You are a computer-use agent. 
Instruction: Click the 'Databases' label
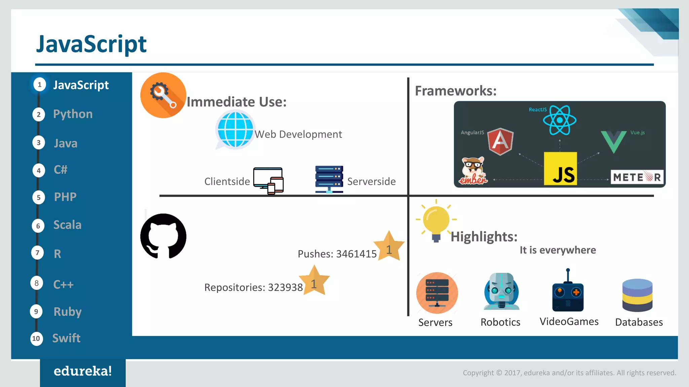639,322
